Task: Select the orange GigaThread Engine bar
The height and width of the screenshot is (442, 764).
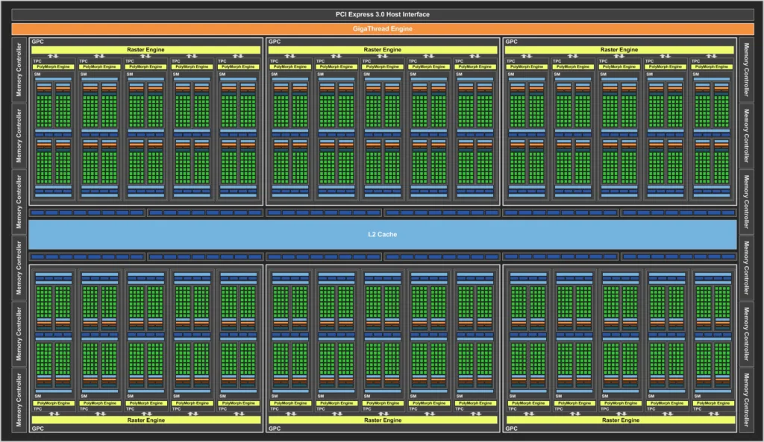Action: 382,29
